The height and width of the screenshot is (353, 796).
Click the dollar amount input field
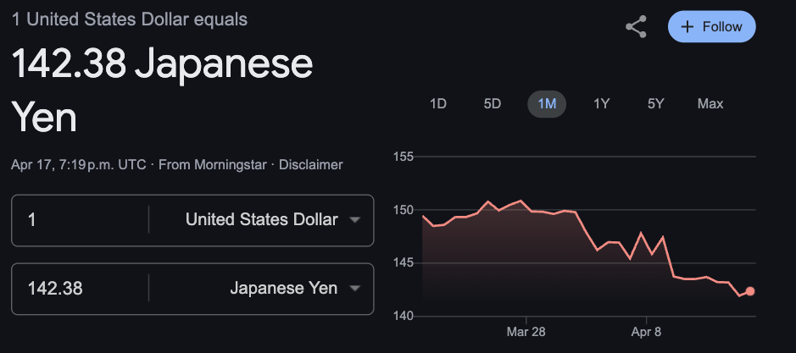80,219
